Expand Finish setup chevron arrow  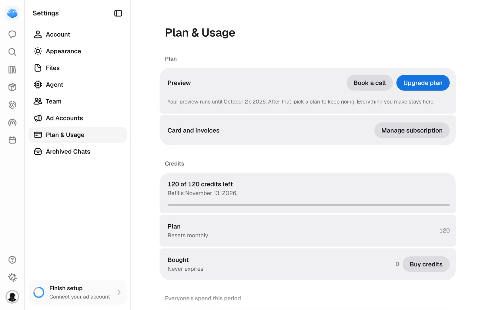(x=119, y=292)
